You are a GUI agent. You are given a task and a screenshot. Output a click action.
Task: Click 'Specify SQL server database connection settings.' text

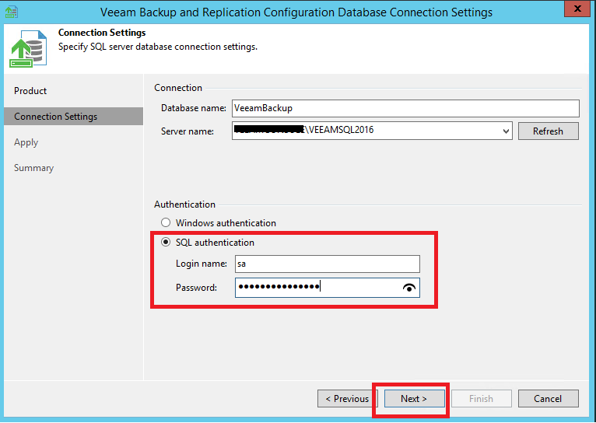point(158,47)
